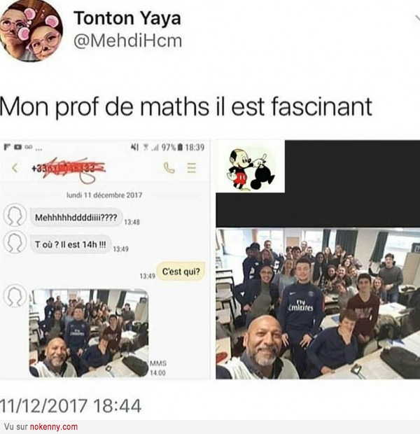This screenshot has height=434, width=420.
Task: Tap the phone call icon
Action: click(x=169, y=168)
